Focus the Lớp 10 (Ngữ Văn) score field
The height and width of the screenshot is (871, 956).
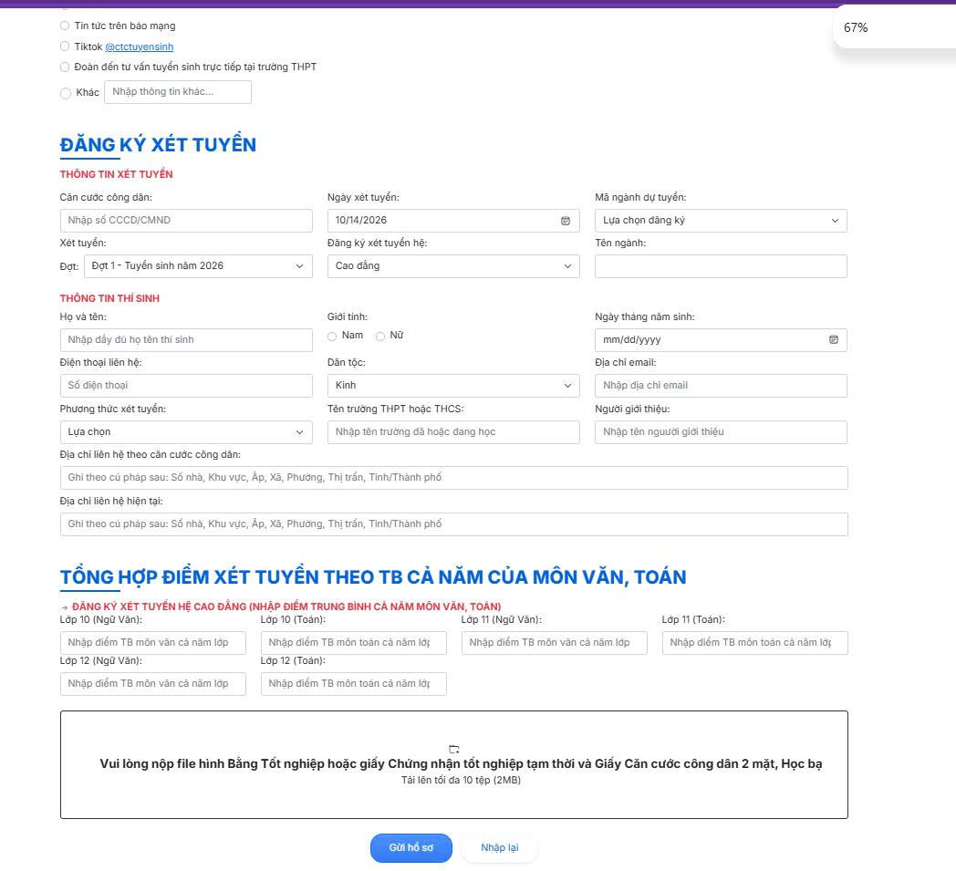click(153, 643)
